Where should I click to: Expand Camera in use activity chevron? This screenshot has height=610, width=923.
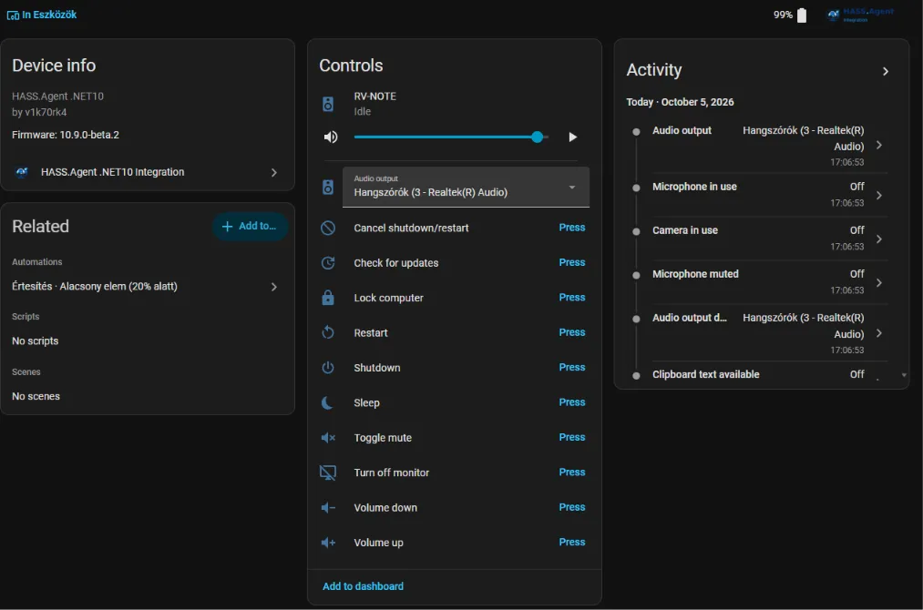point(879,239)
